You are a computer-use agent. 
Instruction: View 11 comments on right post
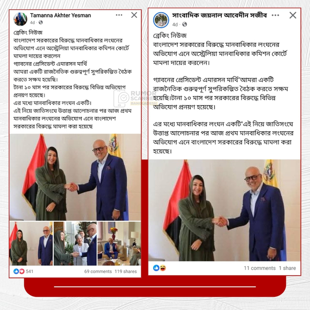point(260,268)
